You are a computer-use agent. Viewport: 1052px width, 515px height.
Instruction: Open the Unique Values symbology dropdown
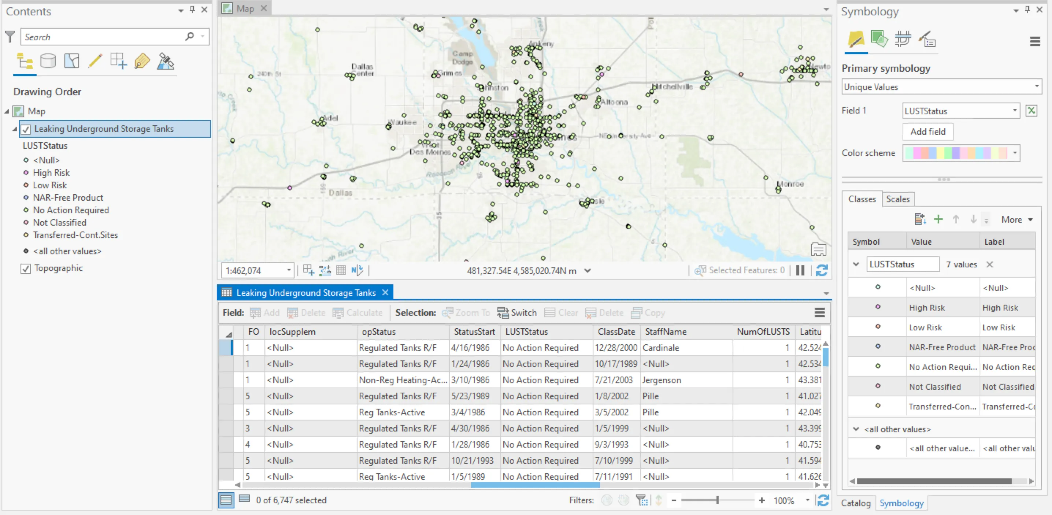1036,86
